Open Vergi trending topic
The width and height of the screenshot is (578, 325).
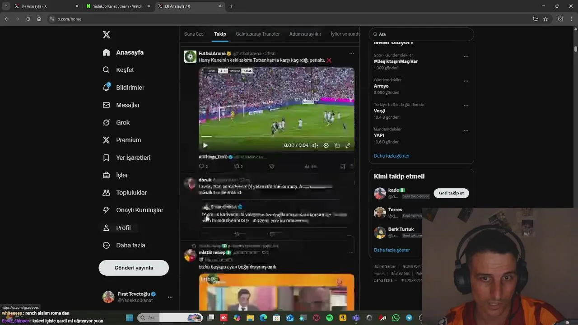[x=379, y=111]
